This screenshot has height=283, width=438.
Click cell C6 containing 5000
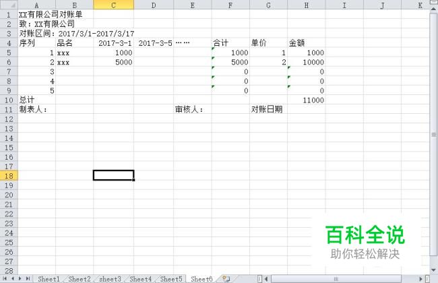pos(113,62)
